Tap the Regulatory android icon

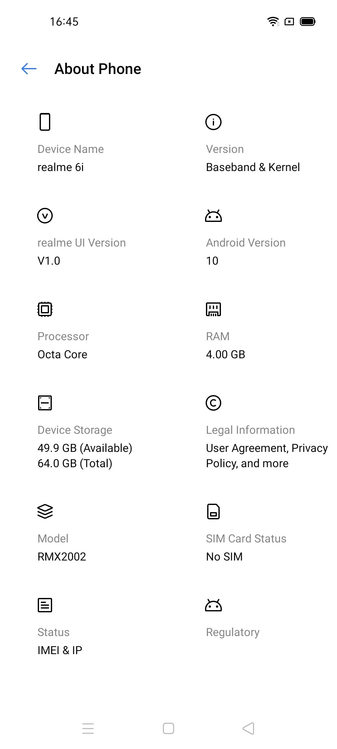(213, 605)
